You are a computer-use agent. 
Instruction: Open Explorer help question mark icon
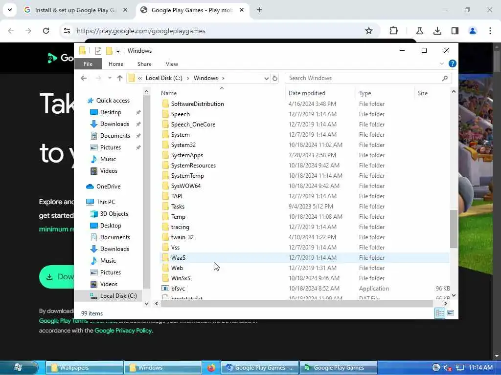tap(453, 63)
